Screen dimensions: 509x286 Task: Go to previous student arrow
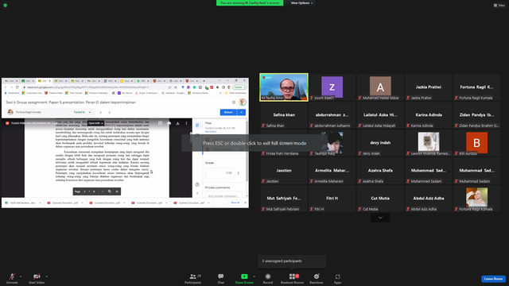(x=101, y=112)
